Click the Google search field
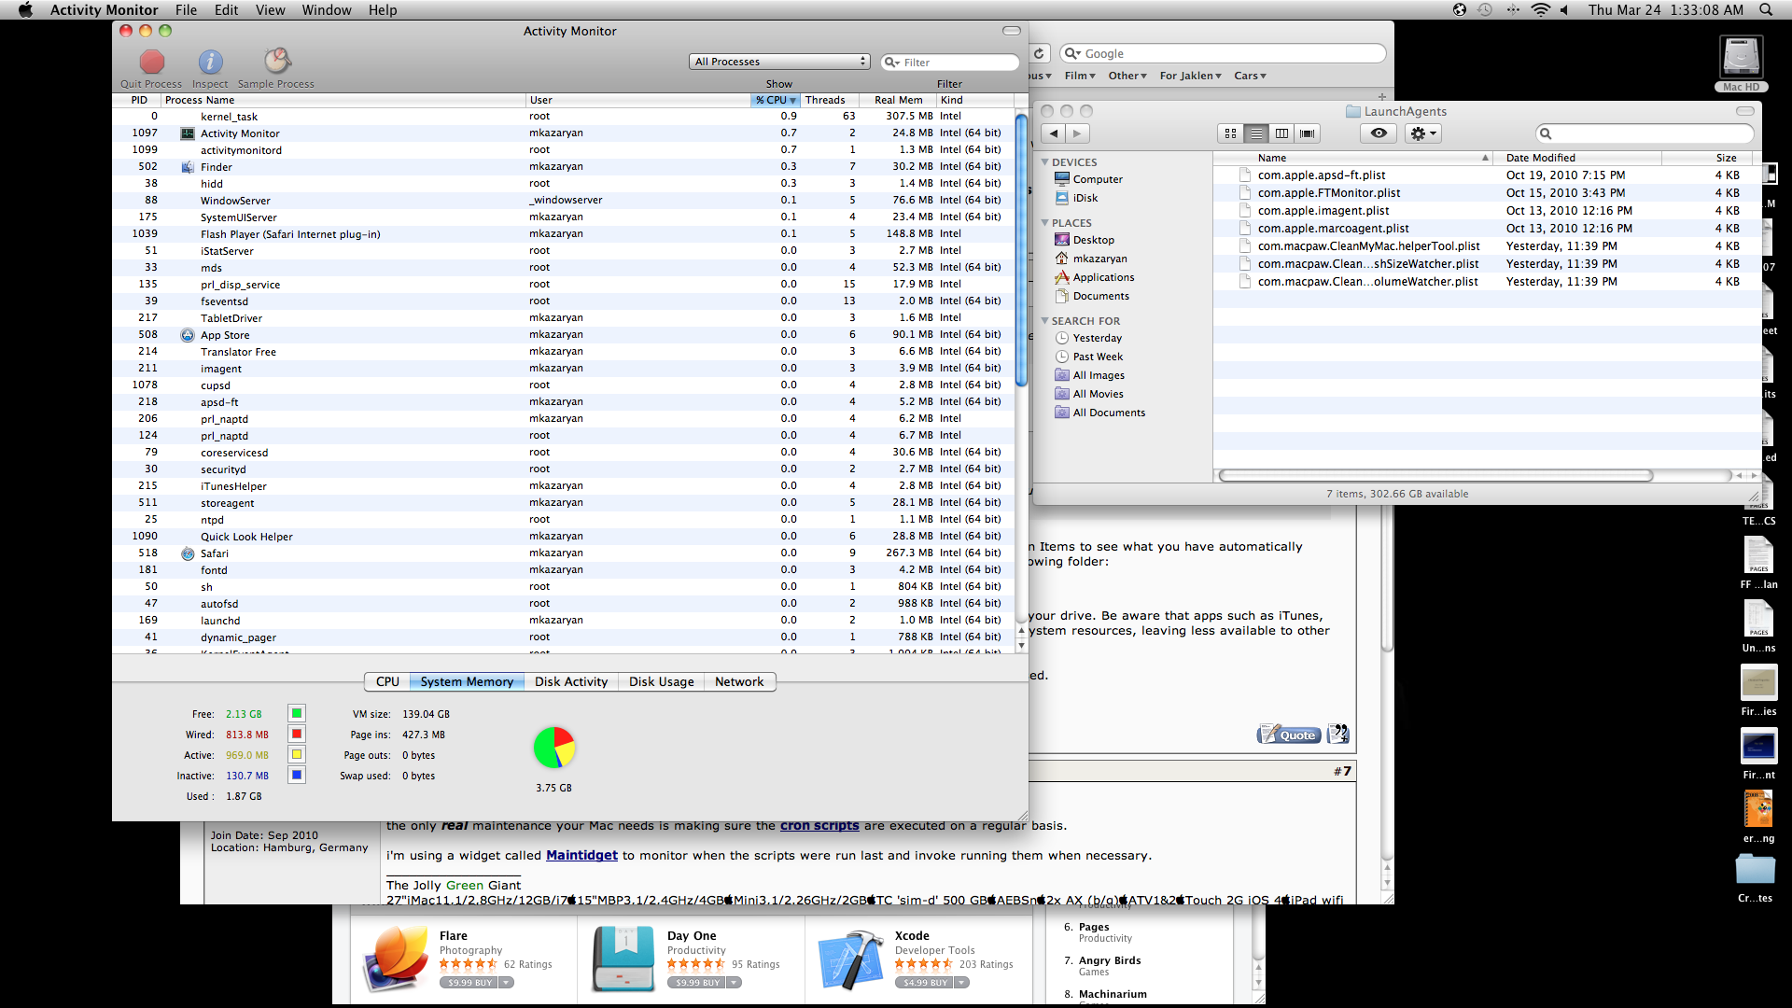The image size is (1792, 1008). (x=1223, y=53)
